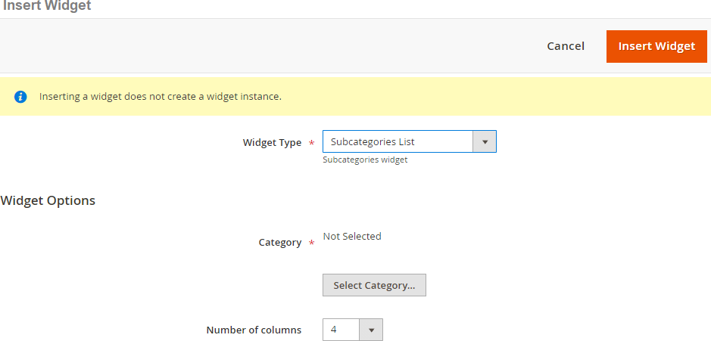Click the widget instance notice message text
This screenshot has width=711, height=341.
click(161, 97)
